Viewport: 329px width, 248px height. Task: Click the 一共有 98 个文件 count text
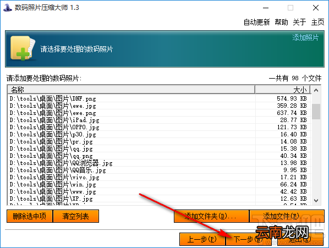click(295, 78)
